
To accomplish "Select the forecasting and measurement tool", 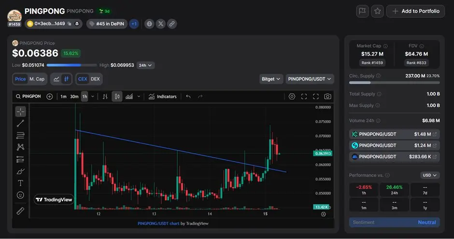I will pos(21,159).
